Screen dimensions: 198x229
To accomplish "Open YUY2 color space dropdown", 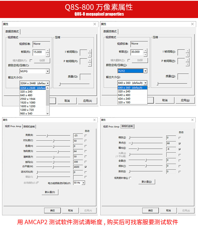I will coord(145,71).
